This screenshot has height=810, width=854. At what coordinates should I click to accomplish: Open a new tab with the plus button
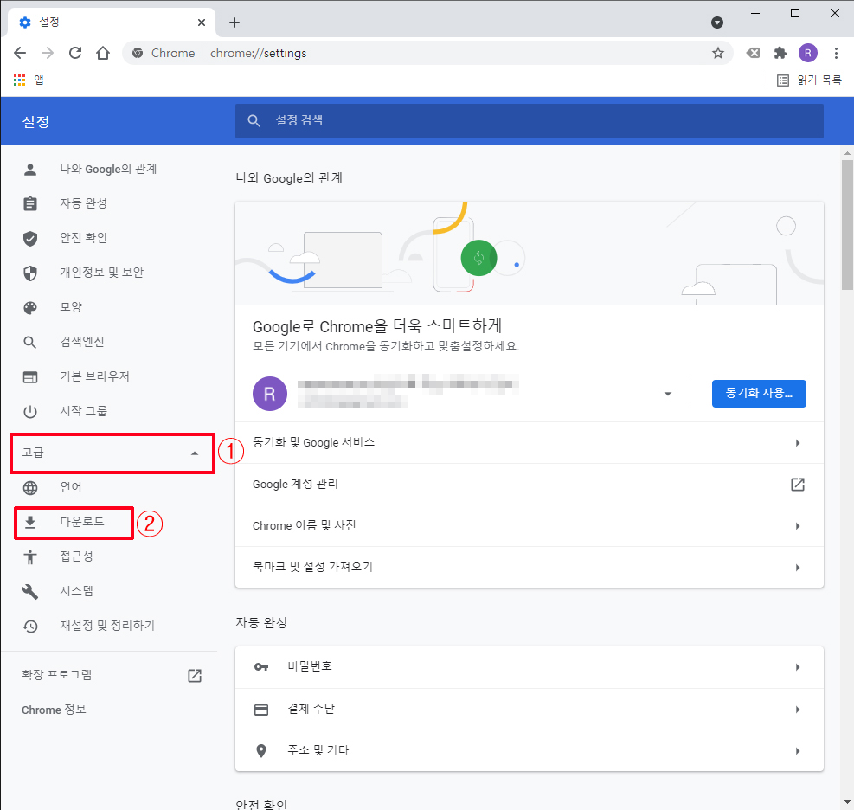234,22
